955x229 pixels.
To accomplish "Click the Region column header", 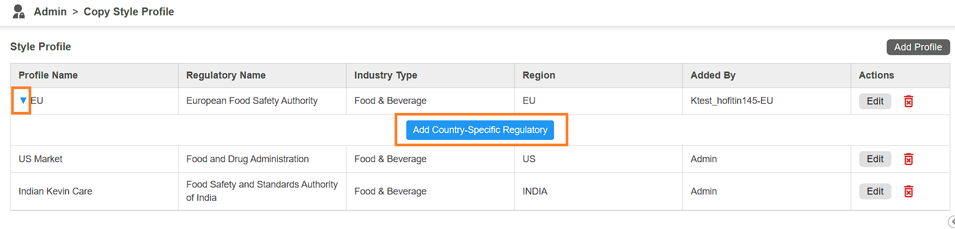I will coord(539,75).
